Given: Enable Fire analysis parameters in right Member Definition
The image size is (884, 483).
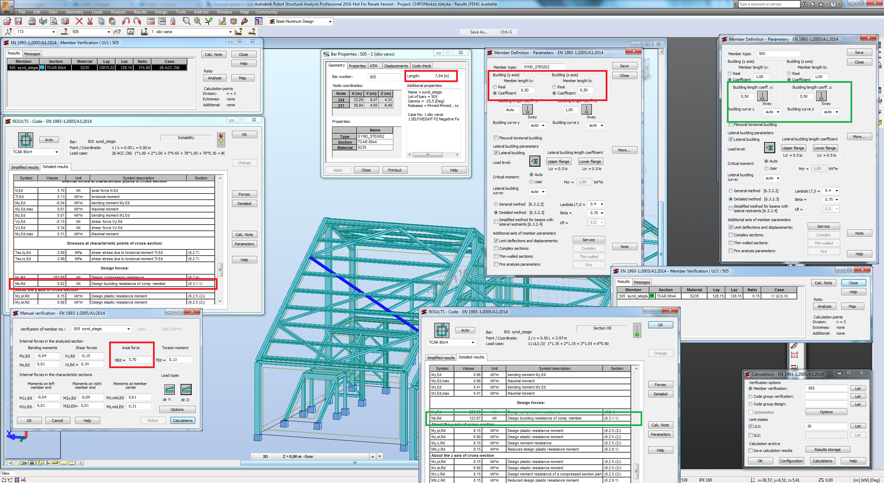Looking at the screenshot, I should click(731, 251).
